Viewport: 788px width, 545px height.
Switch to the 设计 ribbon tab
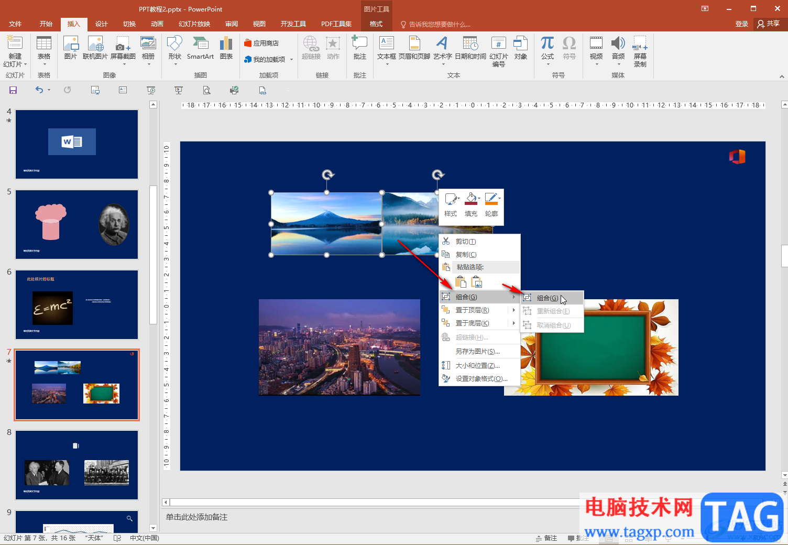102,24
